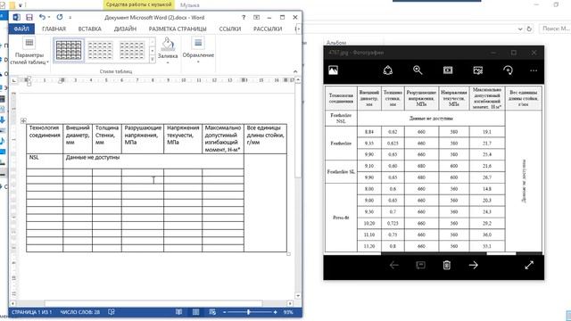Switch to the ДИЗАЙН tab
Image resolution: width=571 pixels, height=321 pixels.
click(x=125, y=29)
